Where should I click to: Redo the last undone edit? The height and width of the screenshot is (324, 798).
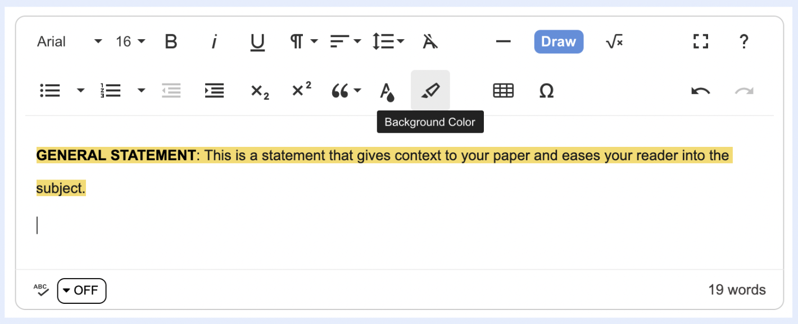(743, 91)
